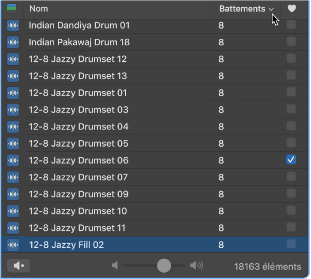Select loop 12-8 Jazzy Drumset 09
This screenshot has width=311, height=279.
coord(79,194)
